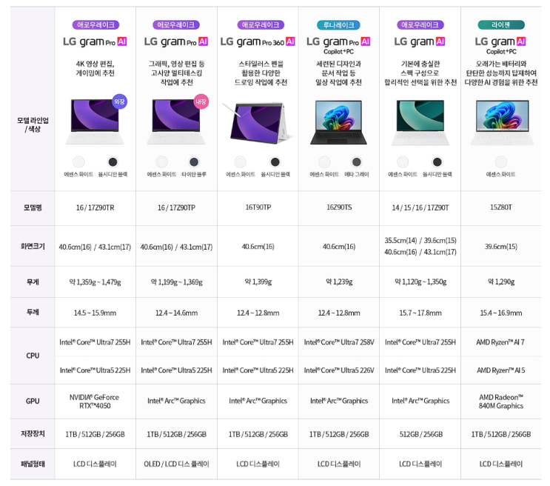Click the 애로우레이크 badge above the 기본에 충실한 description
The image size is (550, 486).
pos(420,25)
